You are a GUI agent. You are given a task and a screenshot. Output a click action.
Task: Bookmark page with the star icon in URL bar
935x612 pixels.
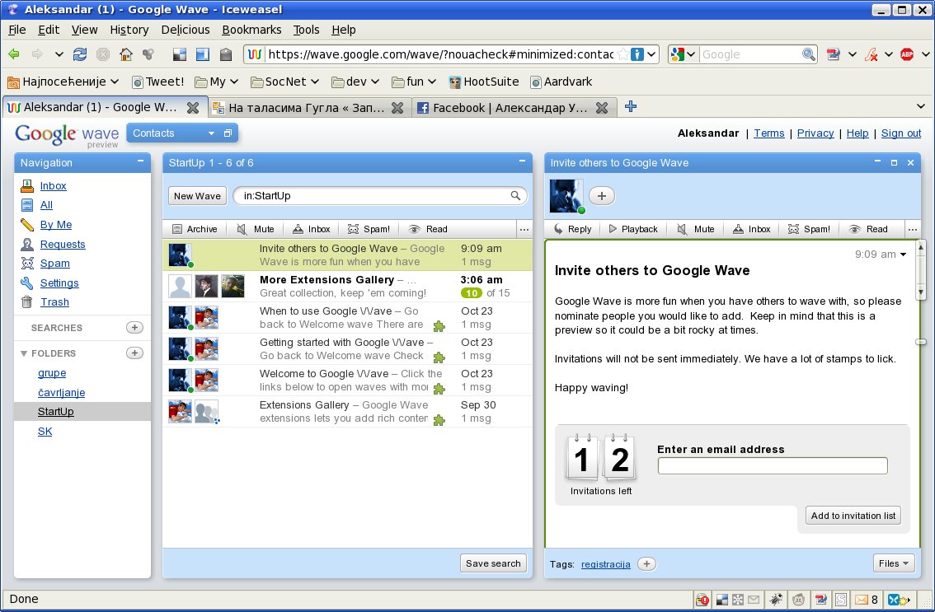623,54
